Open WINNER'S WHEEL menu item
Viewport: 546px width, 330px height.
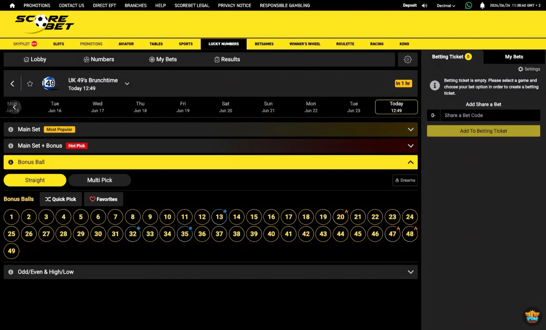click(305, 44)
